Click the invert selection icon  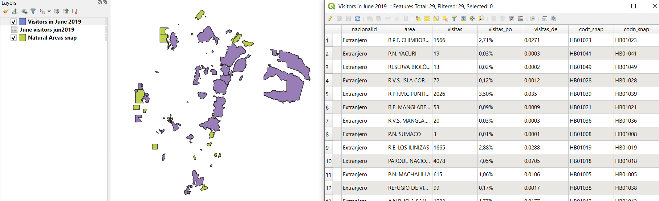pyautogui.click(x=436, y=19)
